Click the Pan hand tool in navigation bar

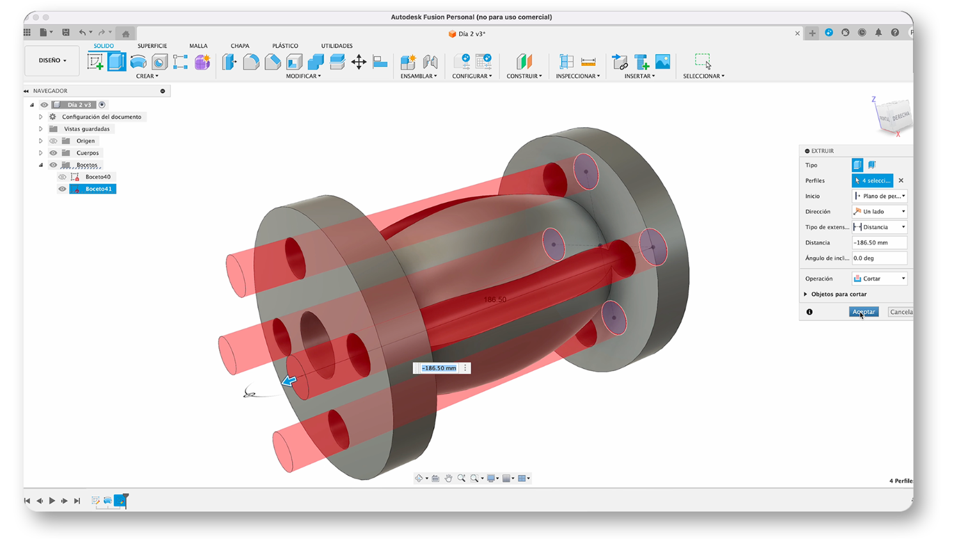tap(448, 478)
